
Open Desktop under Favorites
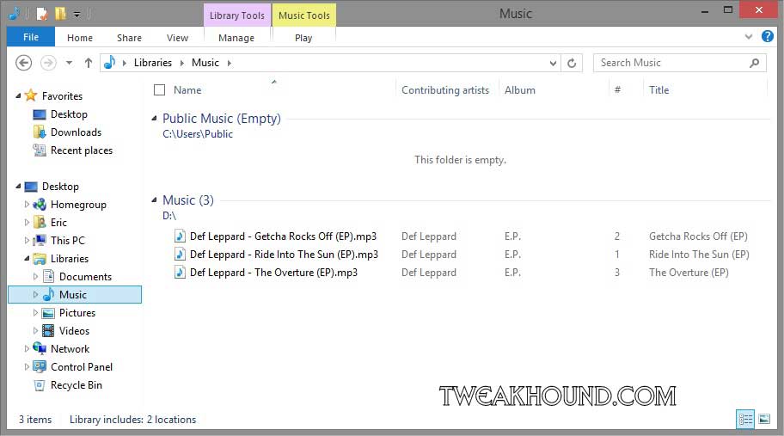[x=69, y=114]
